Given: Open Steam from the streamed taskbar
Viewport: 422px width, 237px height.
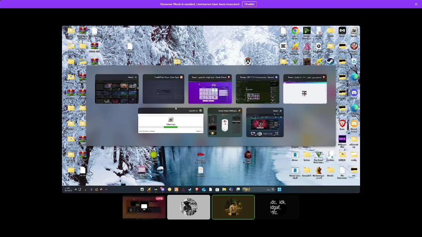Looking at the screenshot, I should tap(190, 189).
